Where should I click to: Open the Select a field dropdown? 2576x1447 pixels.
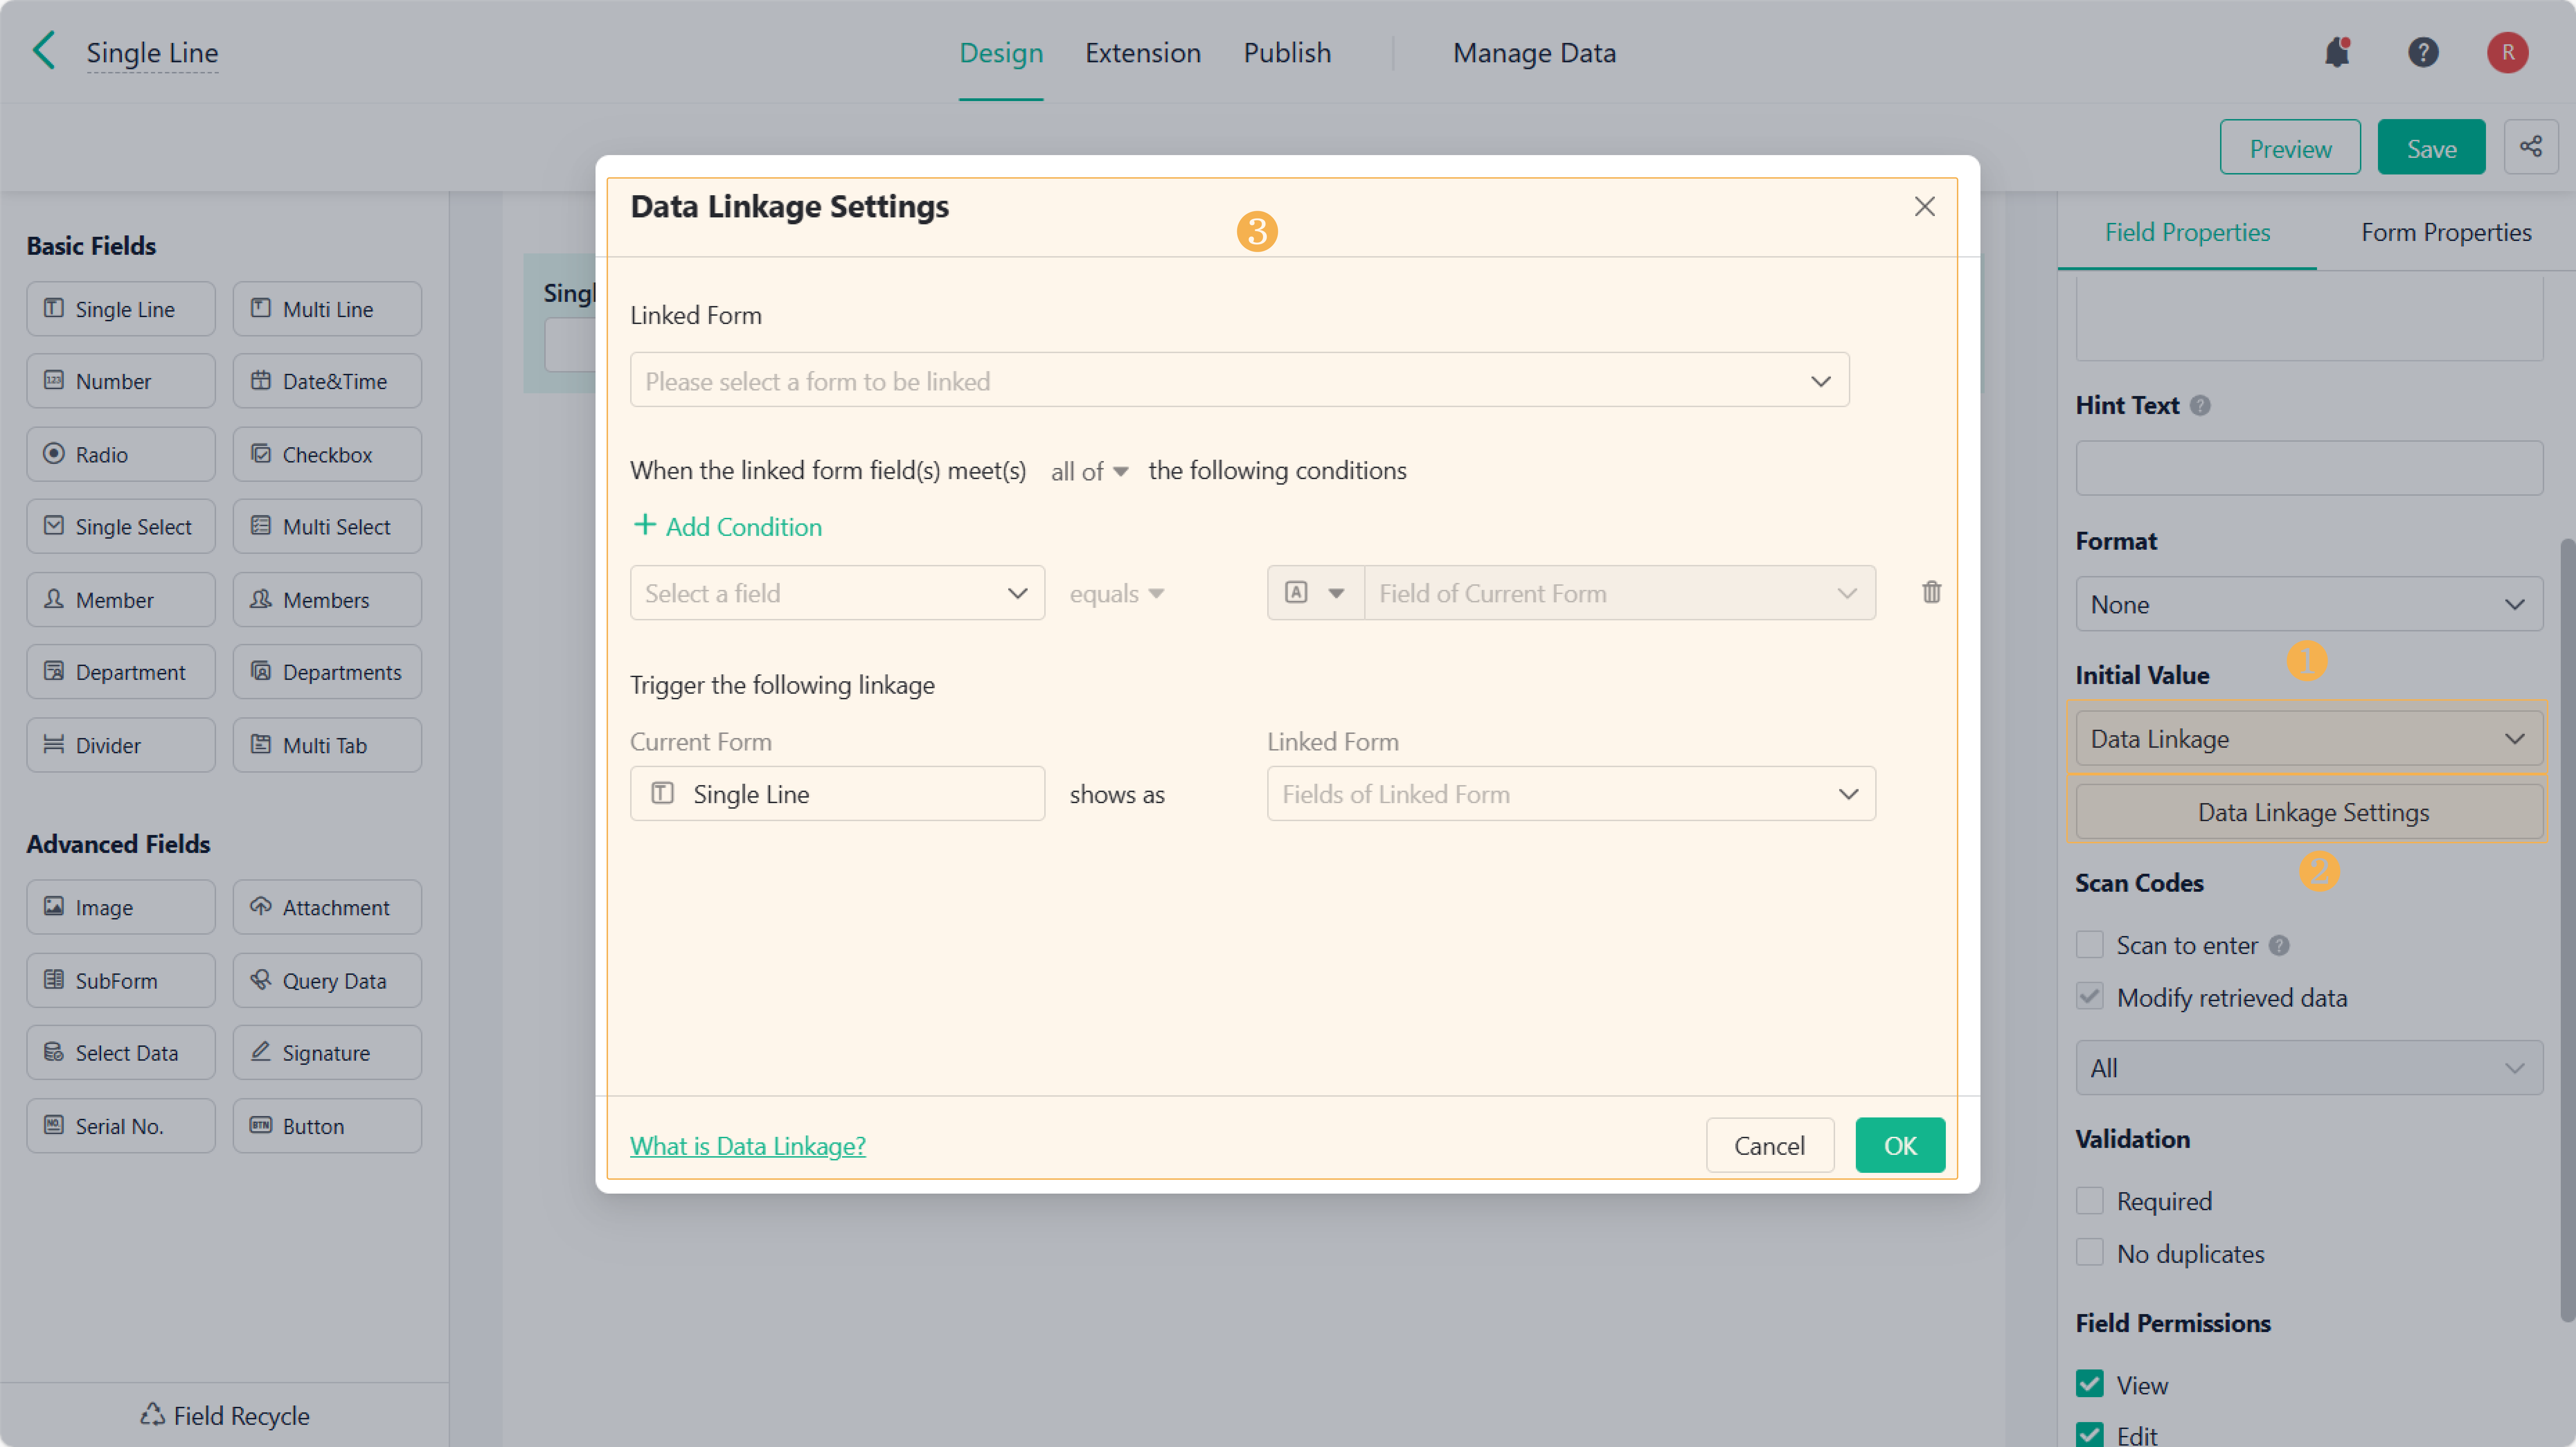click(x=837, y=593)
